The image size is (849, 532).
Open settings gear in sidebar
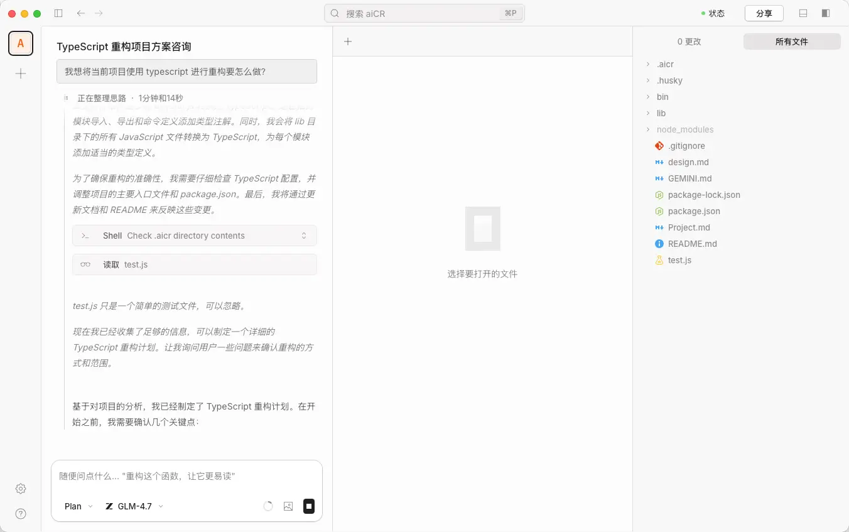[21, 489]
